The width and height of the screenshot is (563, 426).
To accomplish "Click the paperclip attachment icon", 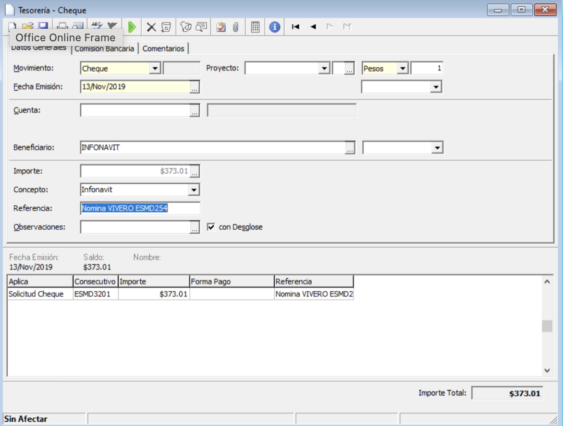I will tap(236, 27).
